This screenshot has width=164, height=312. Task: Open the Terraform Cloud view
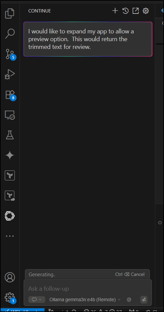click(10, 196)
